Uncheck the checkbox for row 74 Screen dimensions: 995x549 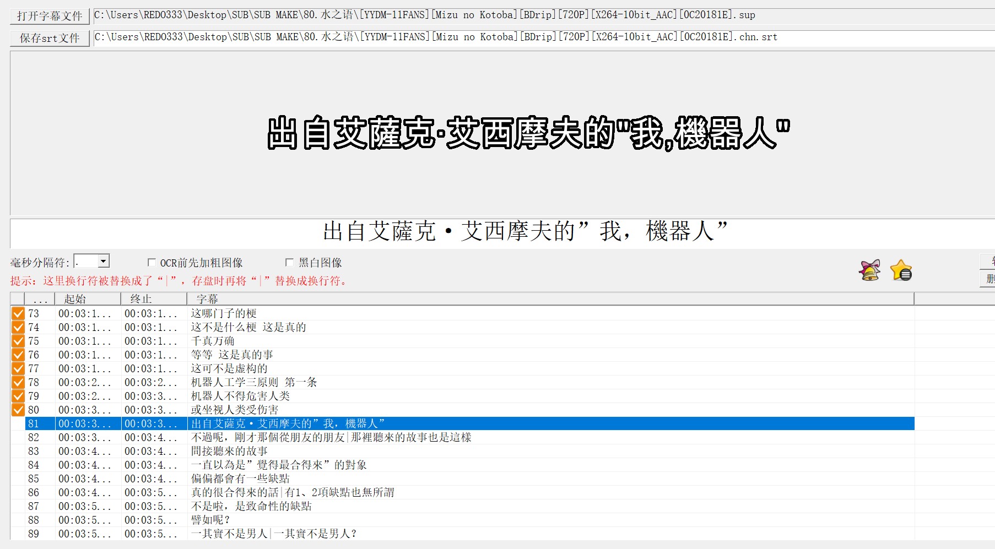pyautogui.click(x=18, y=327)
